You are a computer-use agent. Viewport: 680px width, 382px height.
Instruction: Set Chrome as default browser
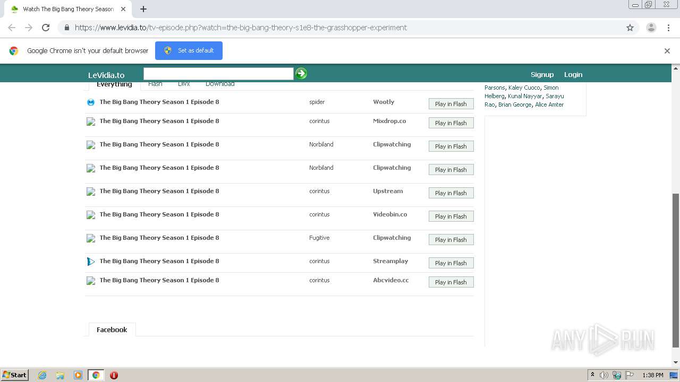(189, 50)
